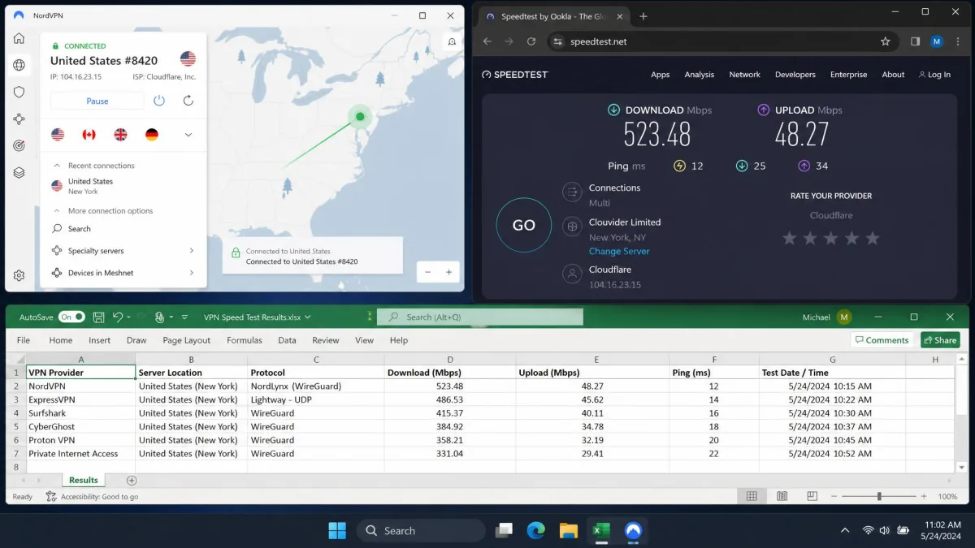
Task: Click the Windows taskbar Search box
Action: coord(421,530)
